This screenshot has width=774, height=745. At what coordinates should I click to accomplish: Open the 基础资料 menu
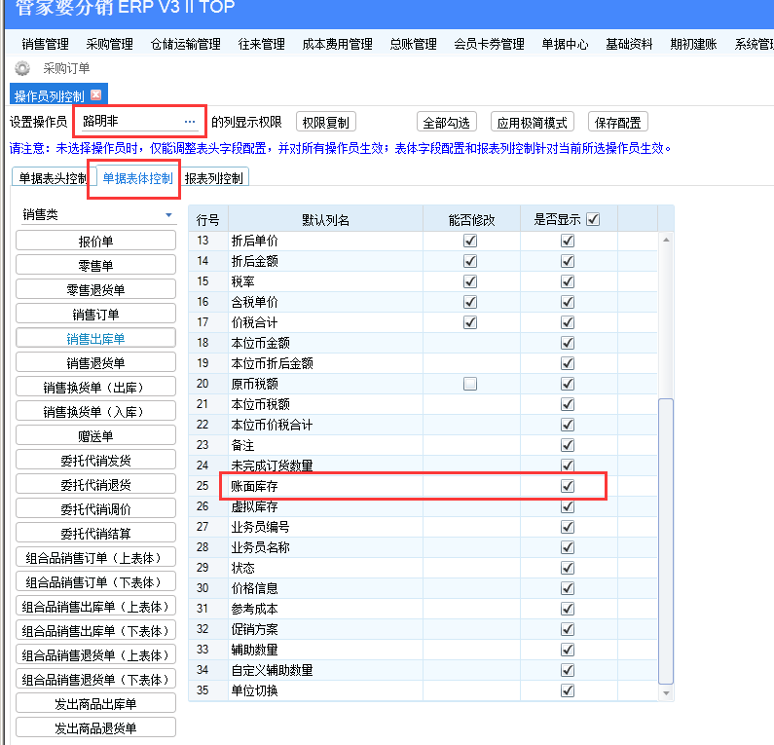click(629, 45)
